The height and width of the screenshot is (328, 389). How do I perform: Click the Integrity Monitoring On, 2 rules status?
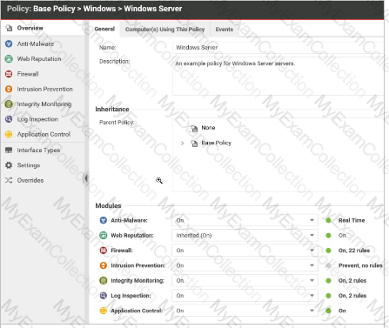352,281
